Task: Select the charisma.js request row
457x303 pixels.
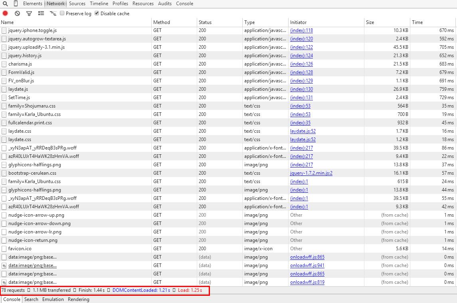Action: pos(20,64)
